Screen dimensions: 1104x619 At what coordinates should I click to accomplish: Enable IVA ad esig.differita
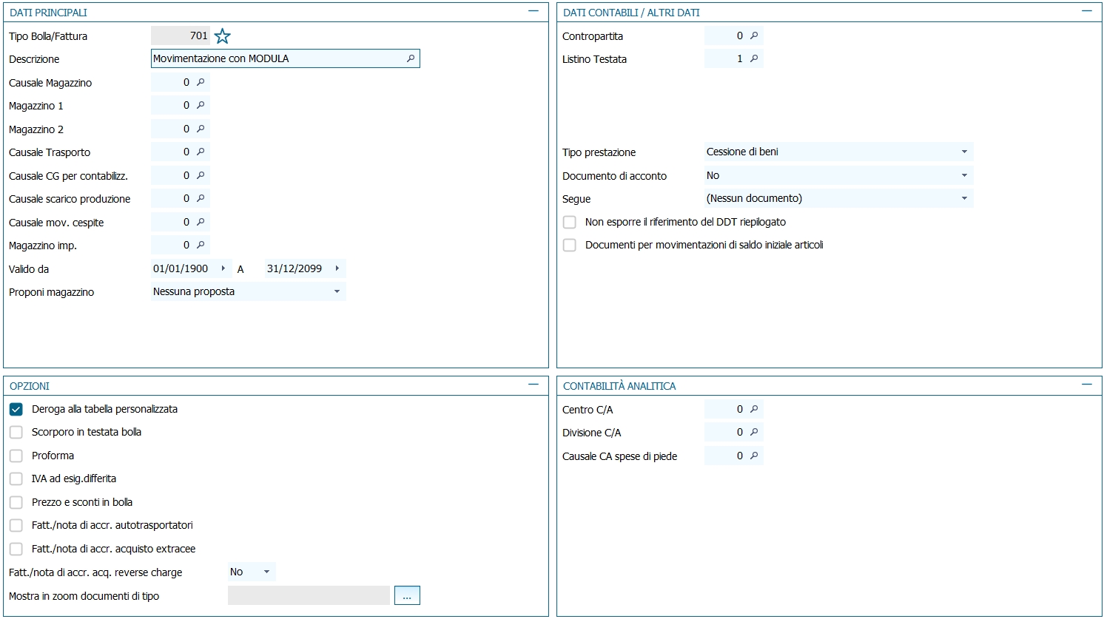pyautogui.click(x=16, y=478)
